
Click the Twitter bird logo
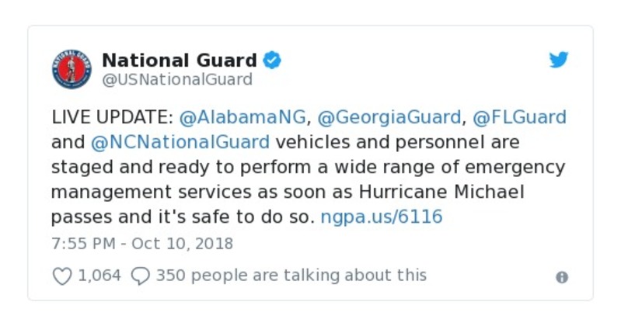pos(559,60)
